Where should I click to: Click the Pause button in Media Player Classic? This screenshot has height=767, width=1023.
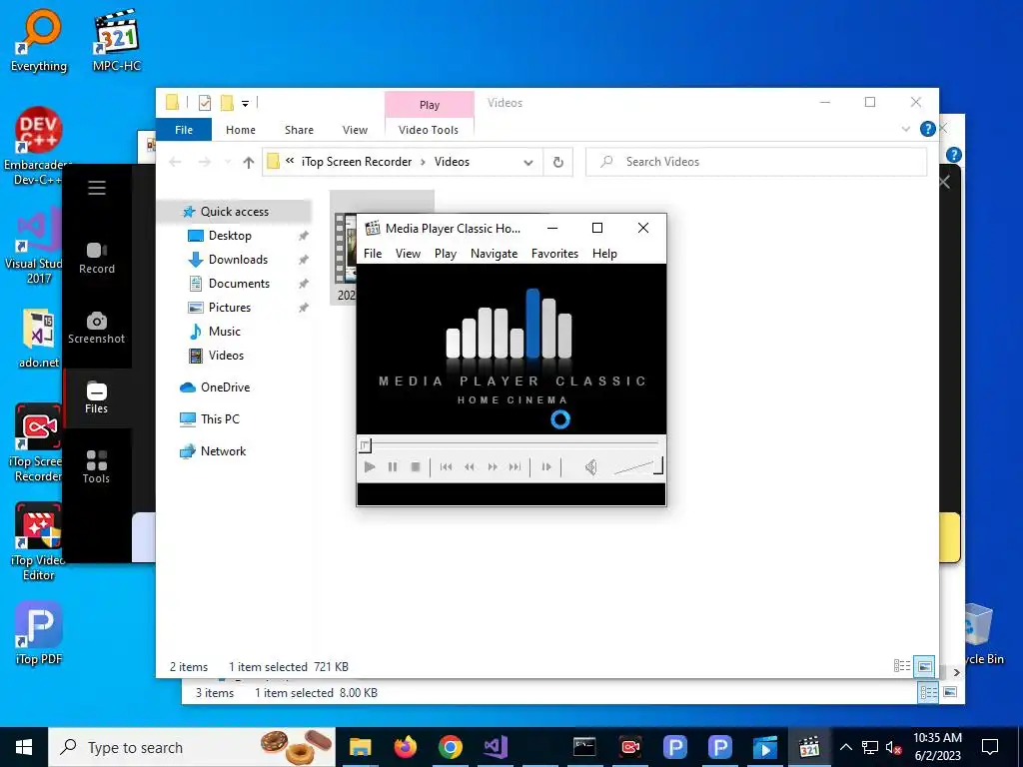393,467
